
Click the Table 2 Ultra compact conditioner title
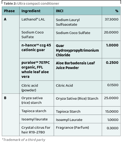click(32, 4)
